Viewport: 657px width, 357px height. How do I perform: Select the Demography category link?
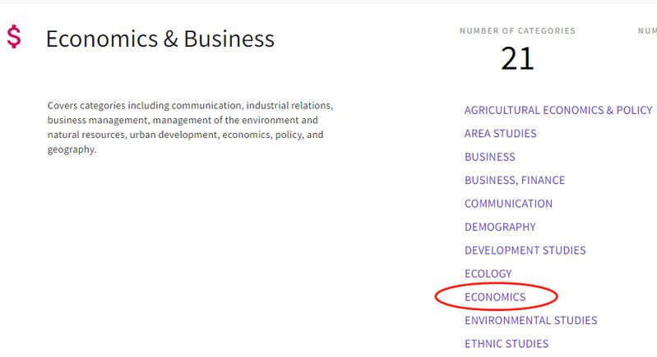pos(499,227)
